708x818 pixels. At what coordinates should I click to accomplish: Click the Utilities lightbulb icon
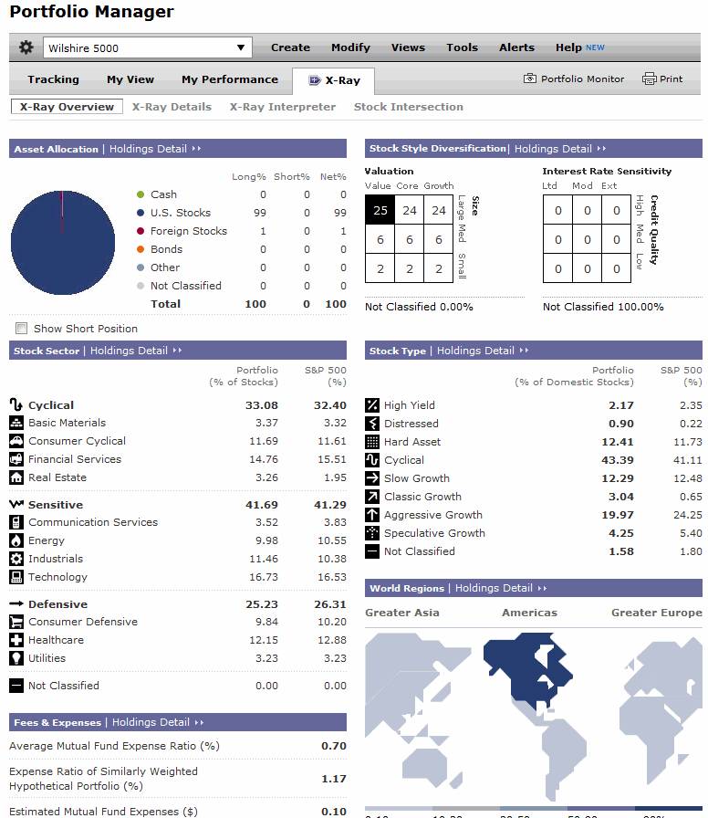coord(16,658)
